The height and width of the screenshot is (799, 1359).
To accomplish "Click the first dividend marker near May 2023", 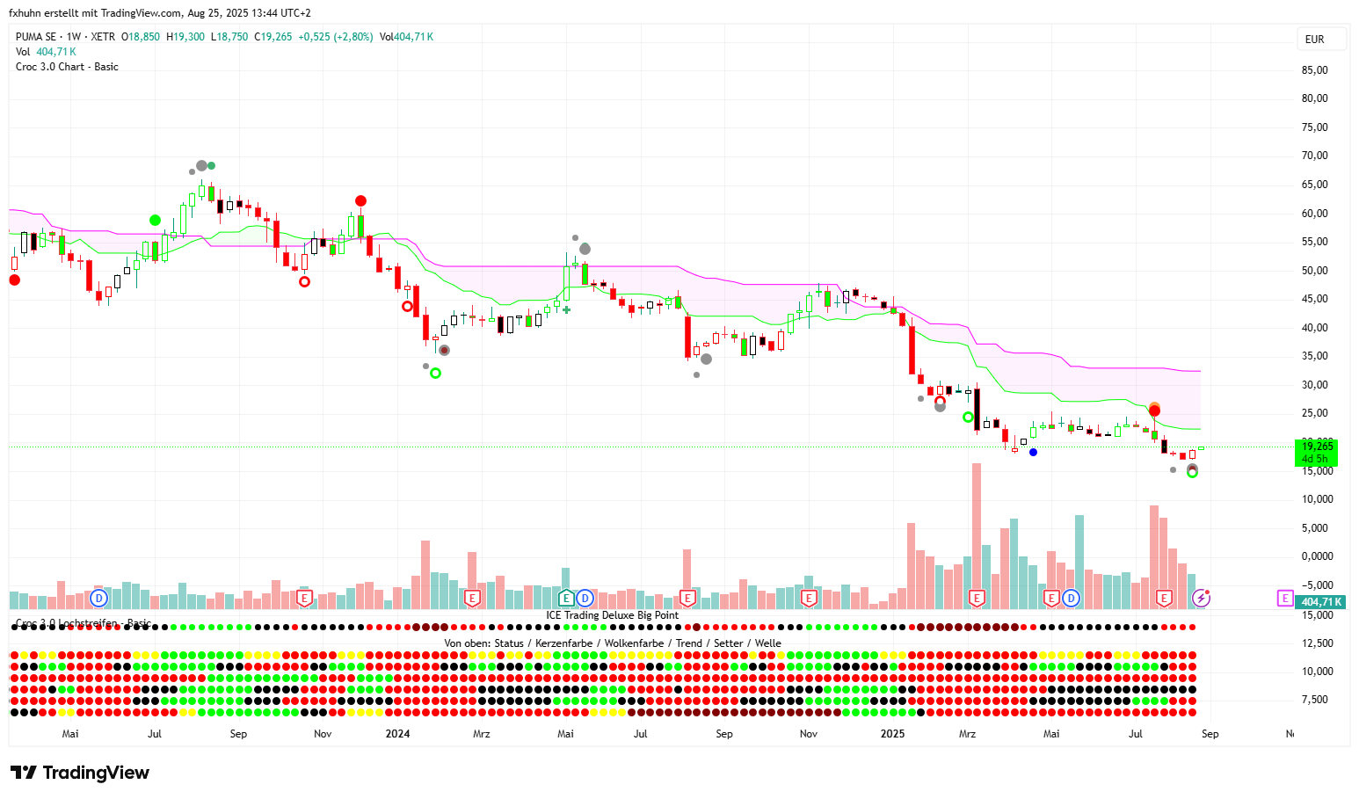I will (x=99, y=599).
